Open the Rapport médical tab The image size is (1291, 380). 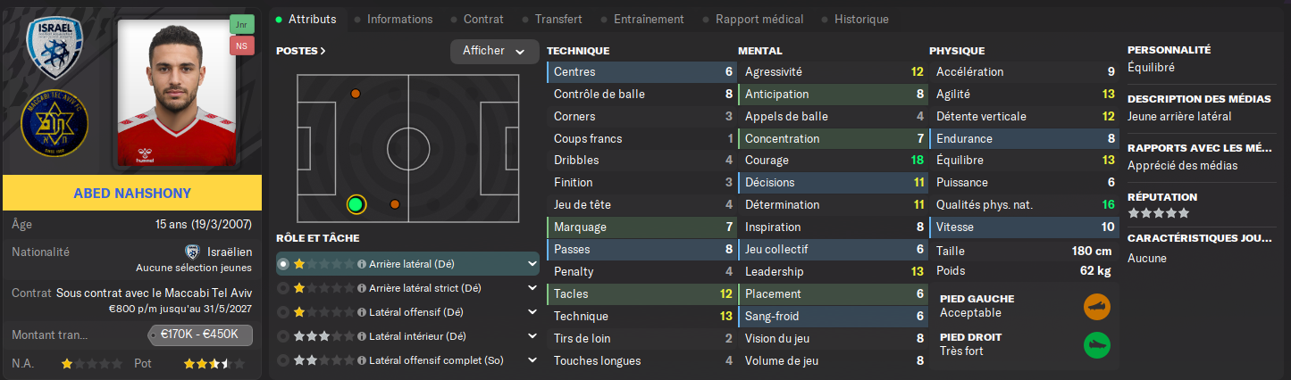tap(759, 19)
